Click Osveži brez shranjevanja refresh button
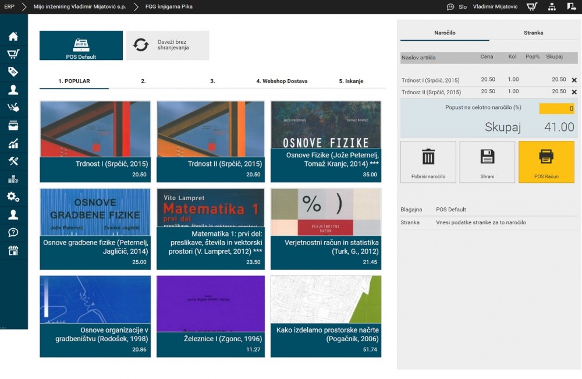Image resolution: width=582 pixels, height=379 pixels. 168,45
